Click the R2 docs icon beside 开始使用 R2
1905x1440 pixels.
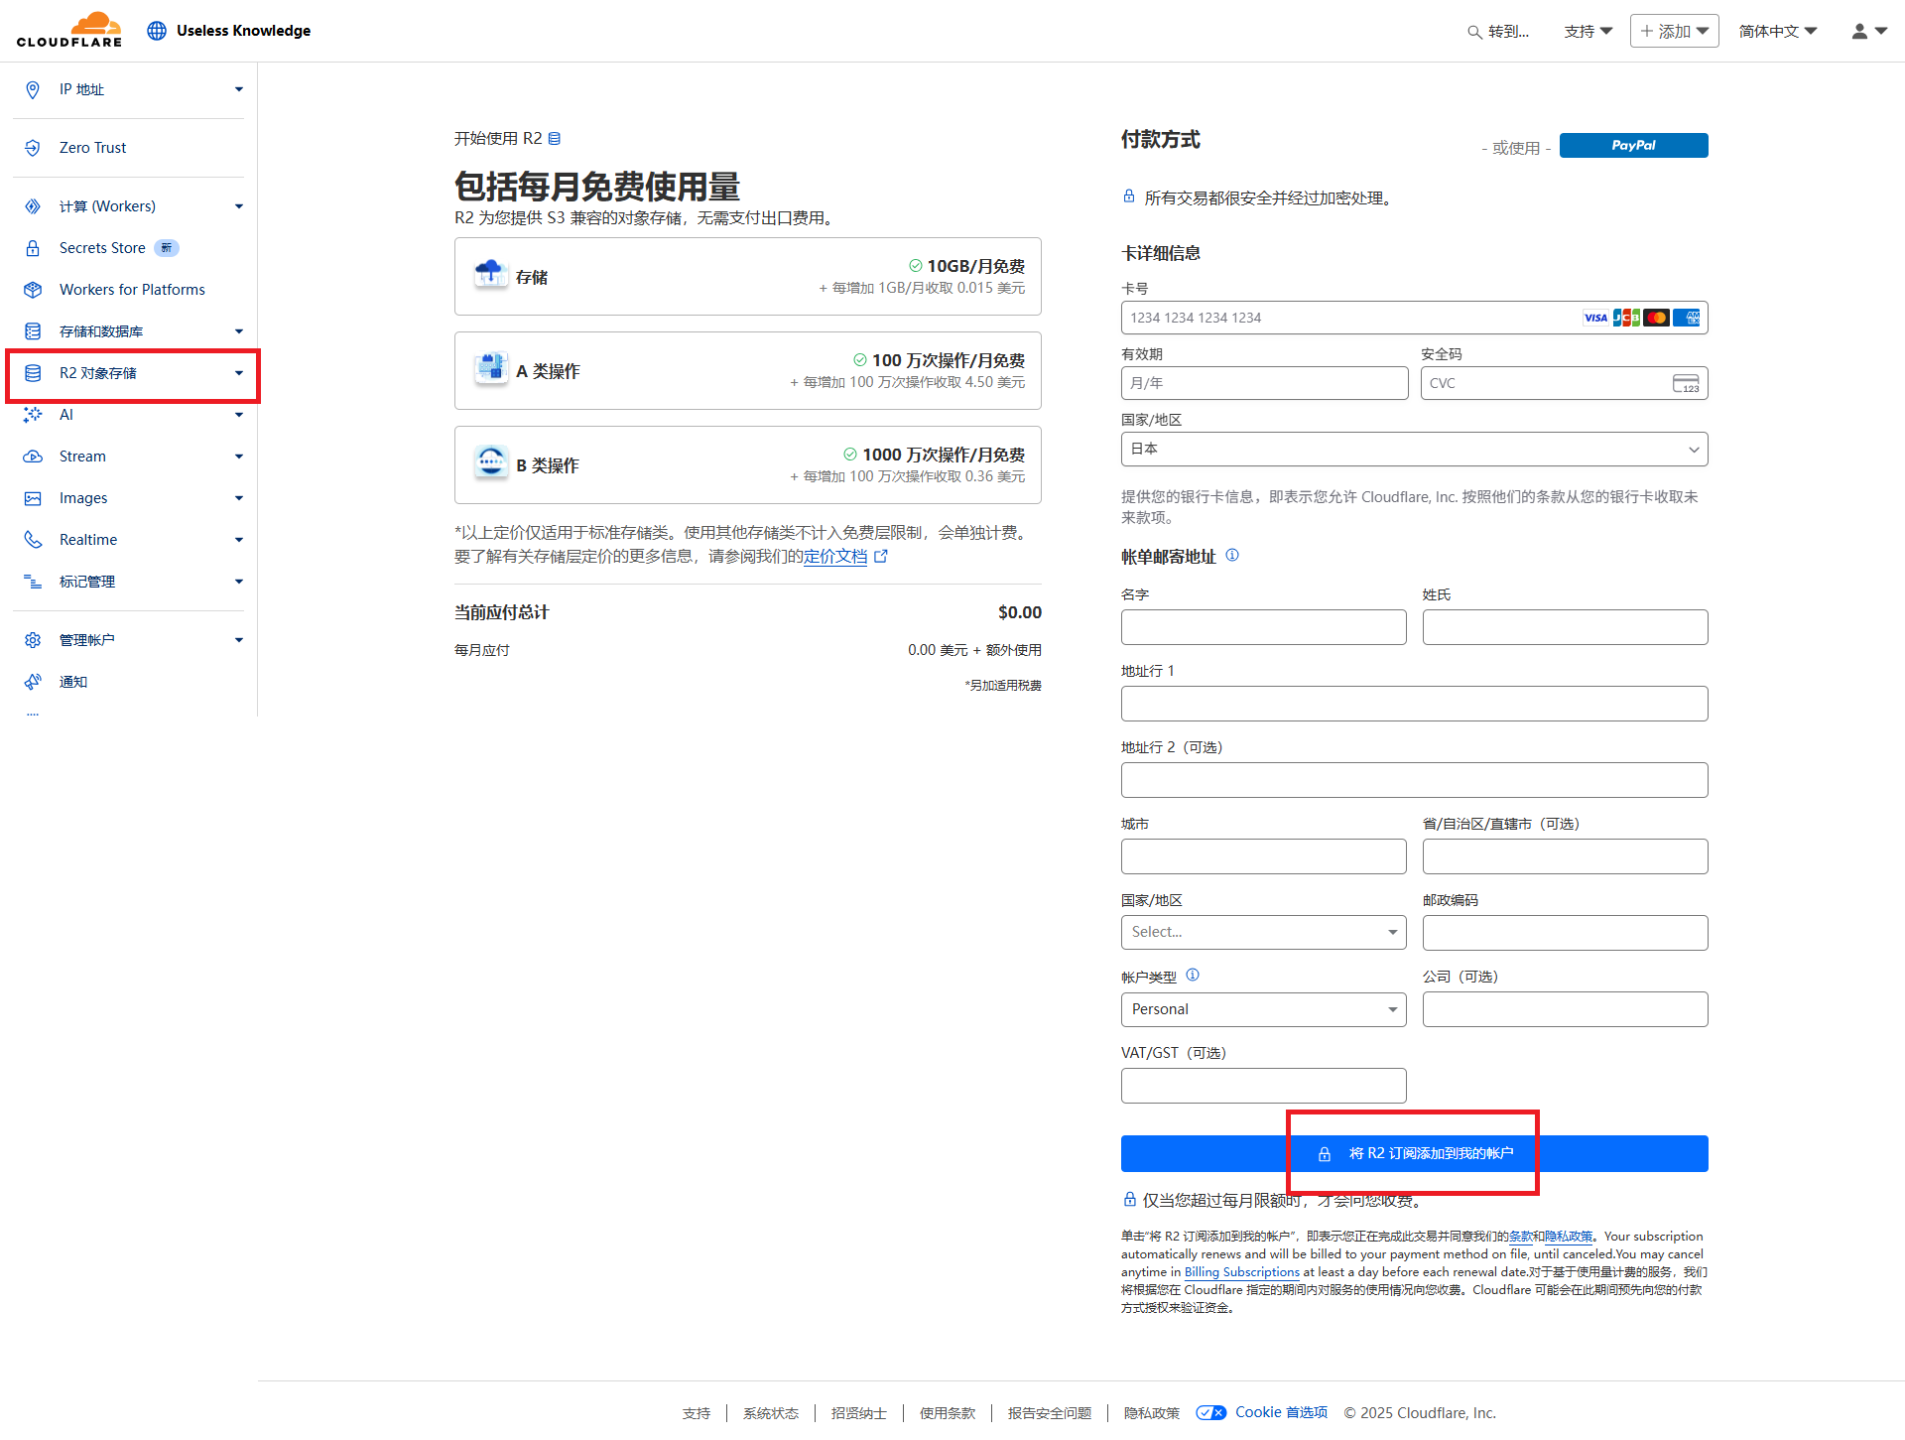click(555, 139)
